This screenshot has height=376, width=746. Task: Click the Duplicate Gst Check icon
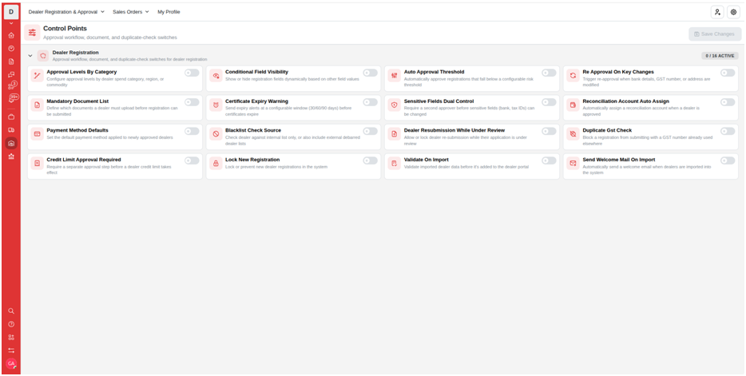pos(573,134)
